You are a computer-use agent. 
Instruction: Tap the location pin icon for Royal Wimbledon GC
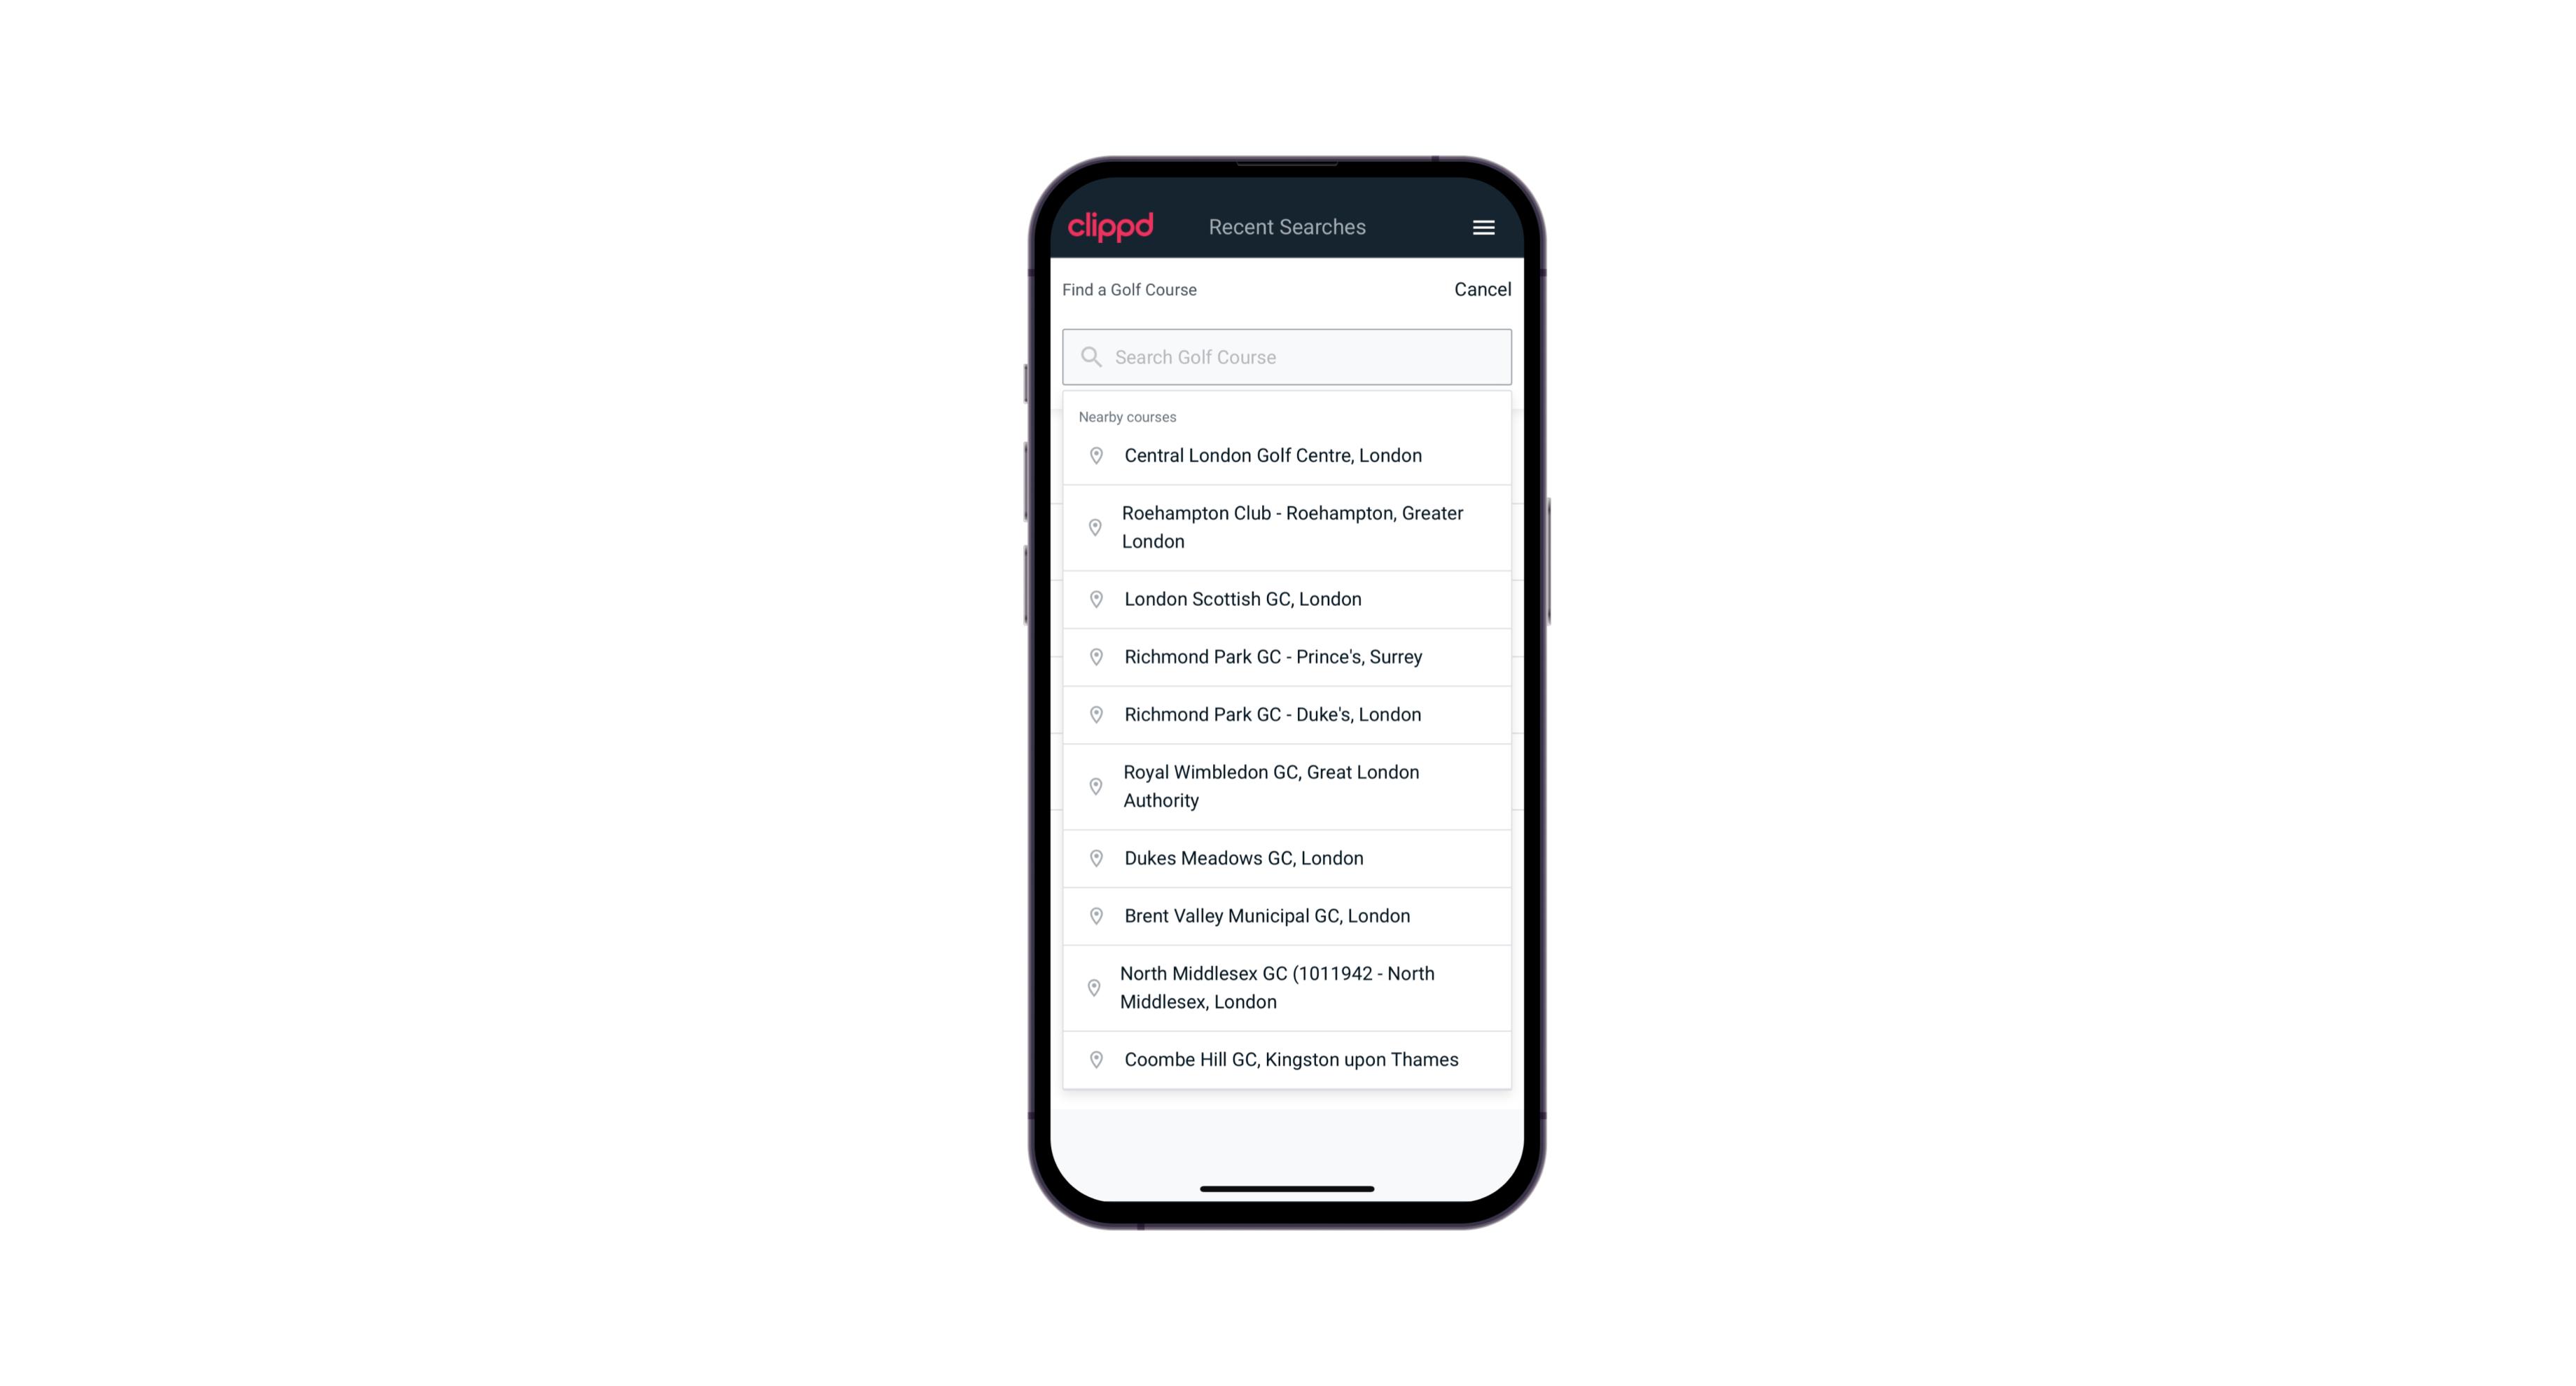(x=1095, y=785)
